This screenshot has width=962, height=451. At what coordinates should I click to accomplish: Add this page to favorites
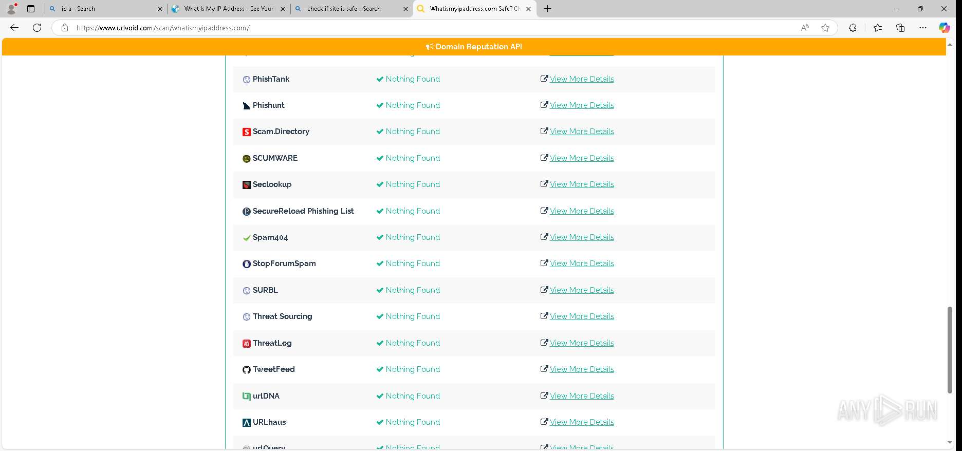[825, 28]
